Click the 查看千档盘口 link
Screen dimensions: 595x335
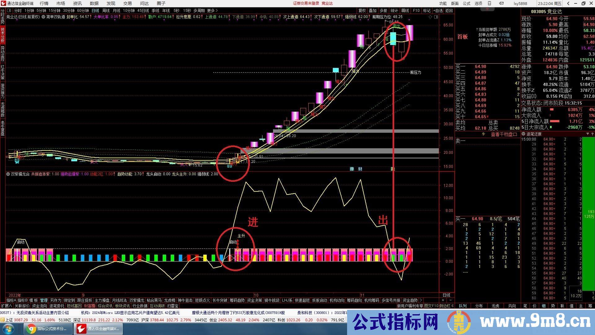pyautogui.click(x=504, y=134)
